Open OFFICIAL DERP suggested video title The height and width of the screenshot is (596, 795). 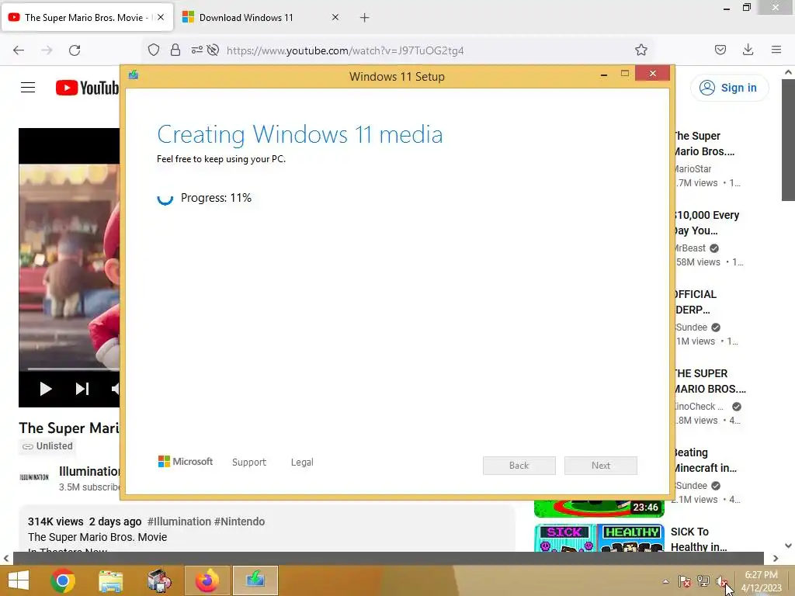(x=696, y=302)
